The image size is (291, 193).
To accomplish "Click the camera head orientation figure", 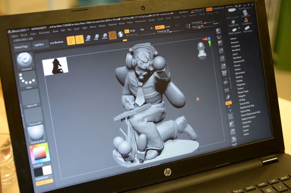I will [202, 50].
